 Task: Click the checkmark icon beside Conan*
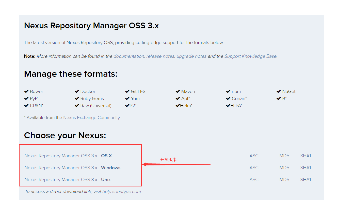(x=228, y=99)
